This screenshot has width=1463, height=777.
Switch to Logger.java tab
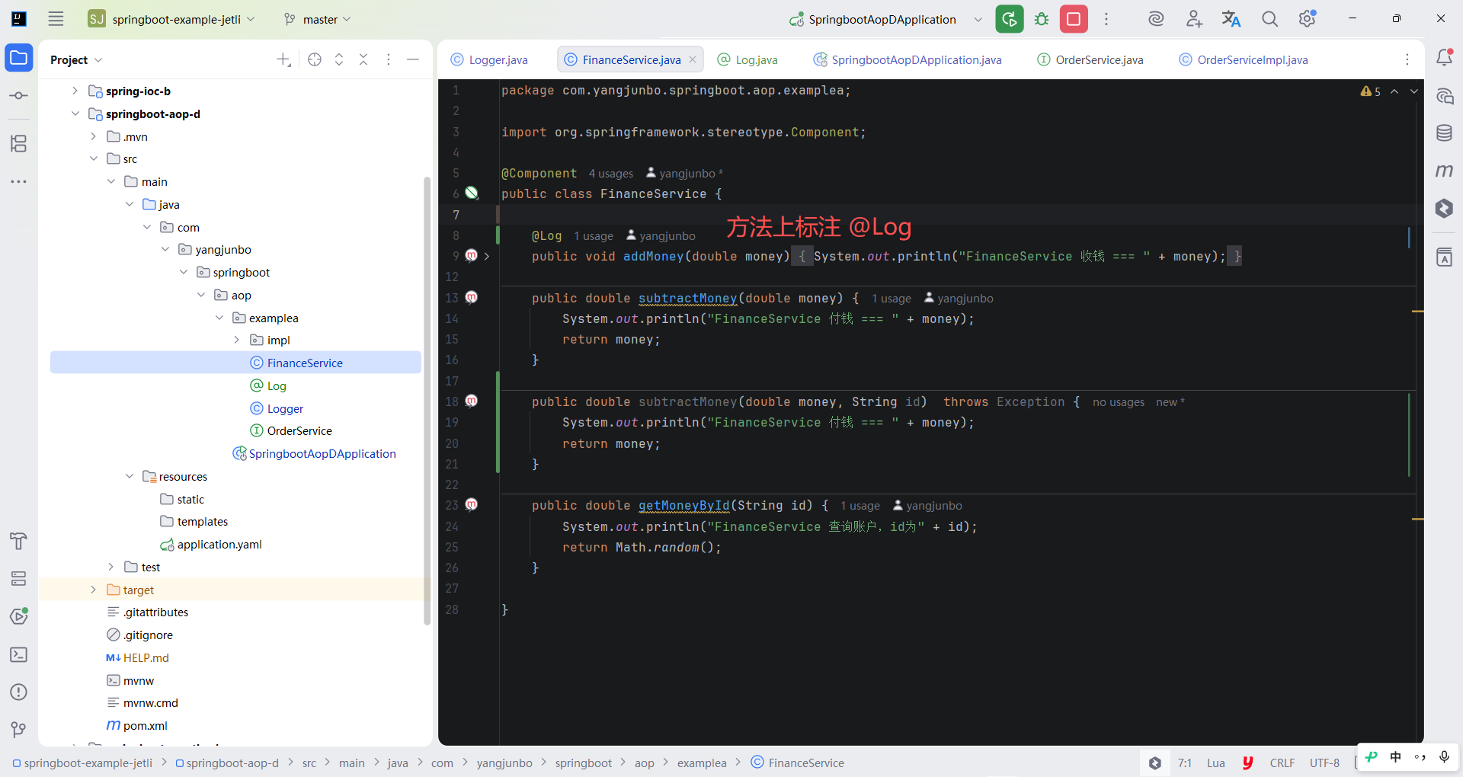[x=489, y=59]
